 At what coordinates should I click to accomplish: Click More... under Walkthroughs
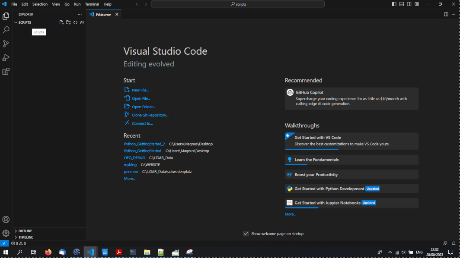tap(291, 214)
